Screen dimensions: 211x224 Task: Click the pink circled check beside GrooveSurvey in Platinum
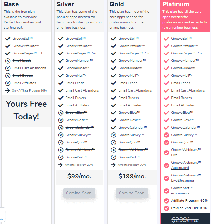[x=167, y=135]
